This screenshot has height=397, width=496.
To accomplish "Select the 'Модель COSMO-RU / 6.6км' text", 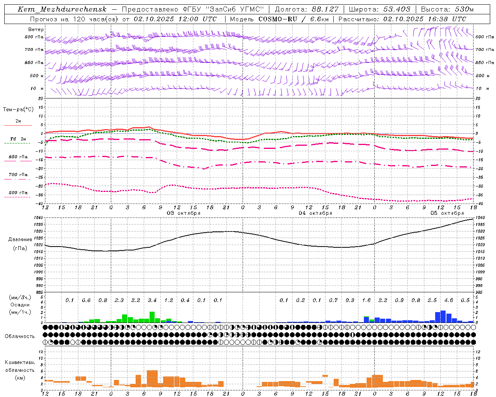I will (x=279, y=19).
